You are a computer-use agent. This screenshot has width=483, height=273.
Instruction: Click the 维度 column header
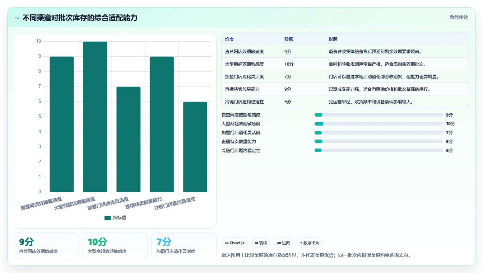pyautogui.click(x=229, y=39)
